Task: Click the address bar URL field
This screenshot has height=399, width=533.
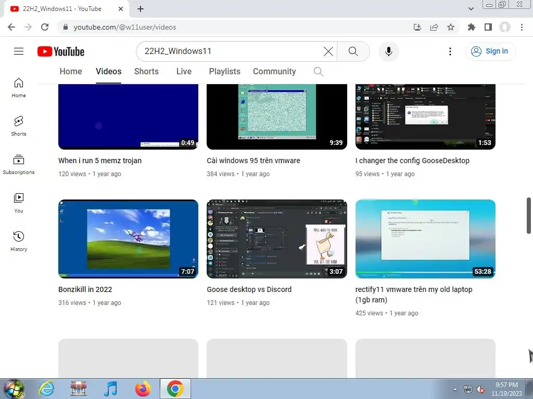Action: tap(235, 27)
